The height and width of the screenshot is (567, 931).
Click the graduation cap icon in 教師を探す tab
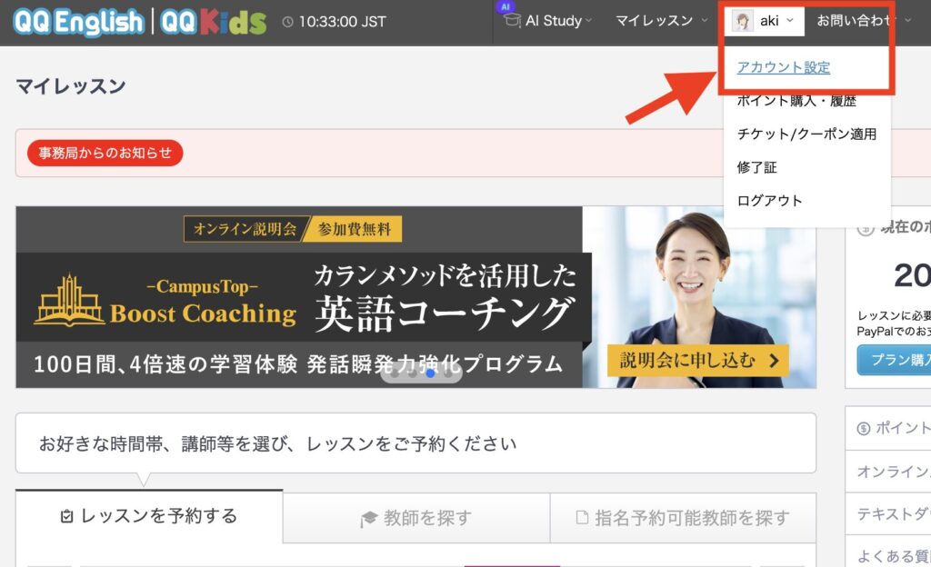[368, 518]
